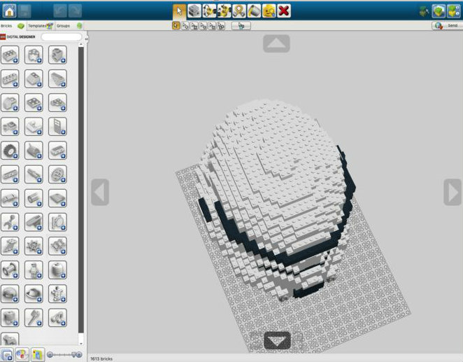
Task: Rotate camera view right
Action: 453,192
